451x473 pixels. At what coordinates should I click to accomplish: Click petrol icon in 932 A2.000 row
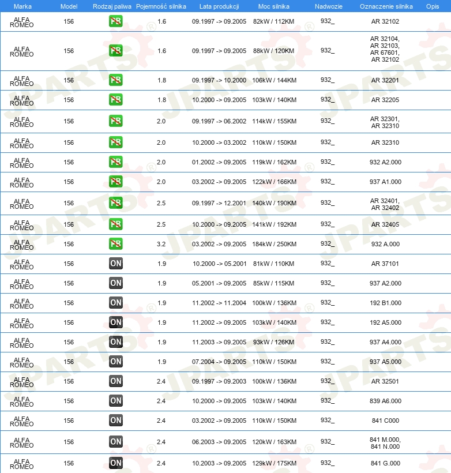click(x=116, y=162)
